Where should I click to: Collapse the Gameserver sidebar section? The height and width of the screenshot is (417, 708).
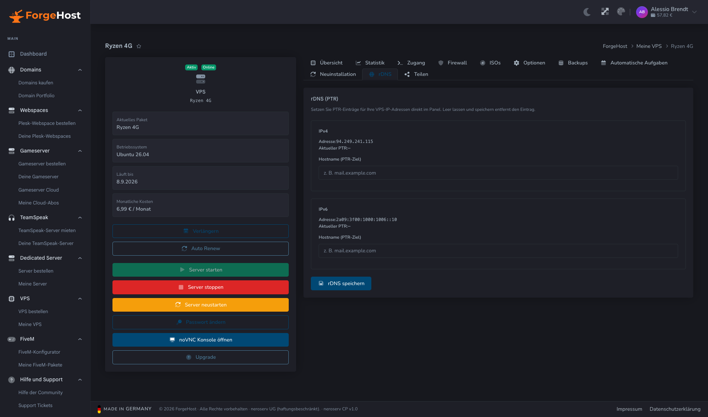(x=80, y=151)
